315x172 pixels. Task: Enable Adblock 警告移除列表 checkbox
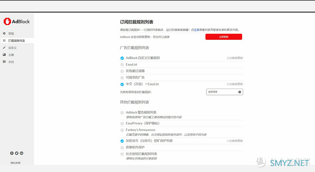coord(122,113)
